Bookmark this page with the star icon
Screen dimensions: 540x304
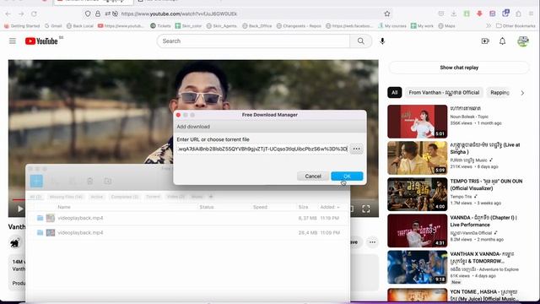(x=387, y=14)
